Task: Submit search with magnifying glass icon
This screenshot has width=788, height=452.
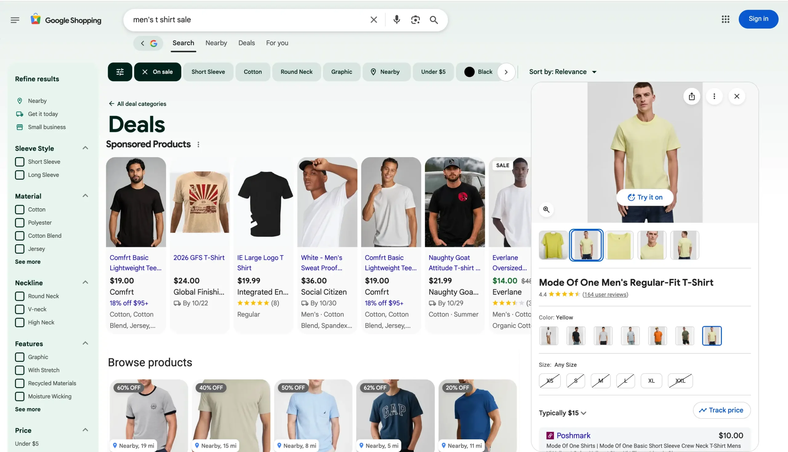Action: pyautogui.click(x=434, y=20)
